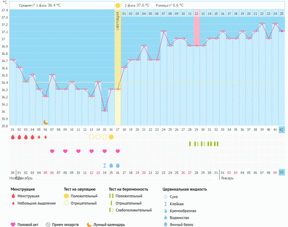The width and height of the screenshot is (288, 227).
Task: Select highlighted cycle day 42 cell
Action: tap(281, 130)
